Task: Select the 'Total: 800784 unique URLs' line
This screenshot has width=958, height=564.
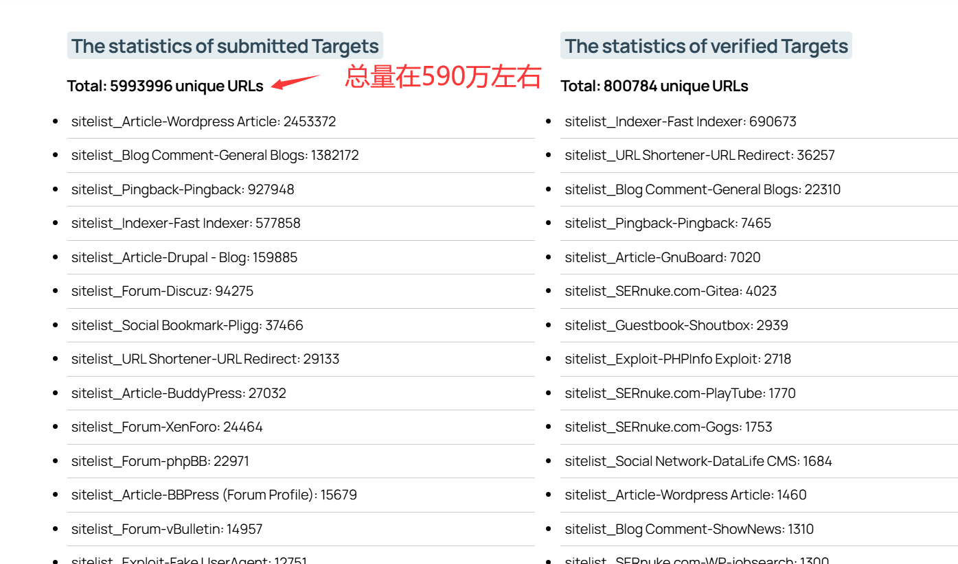Action: click(654, 86)
